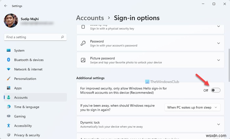Select the Accounts person icon
Image resolution: width=230 pixels, height=139 pixels.
pyautogui.click(x=9, y=97)
